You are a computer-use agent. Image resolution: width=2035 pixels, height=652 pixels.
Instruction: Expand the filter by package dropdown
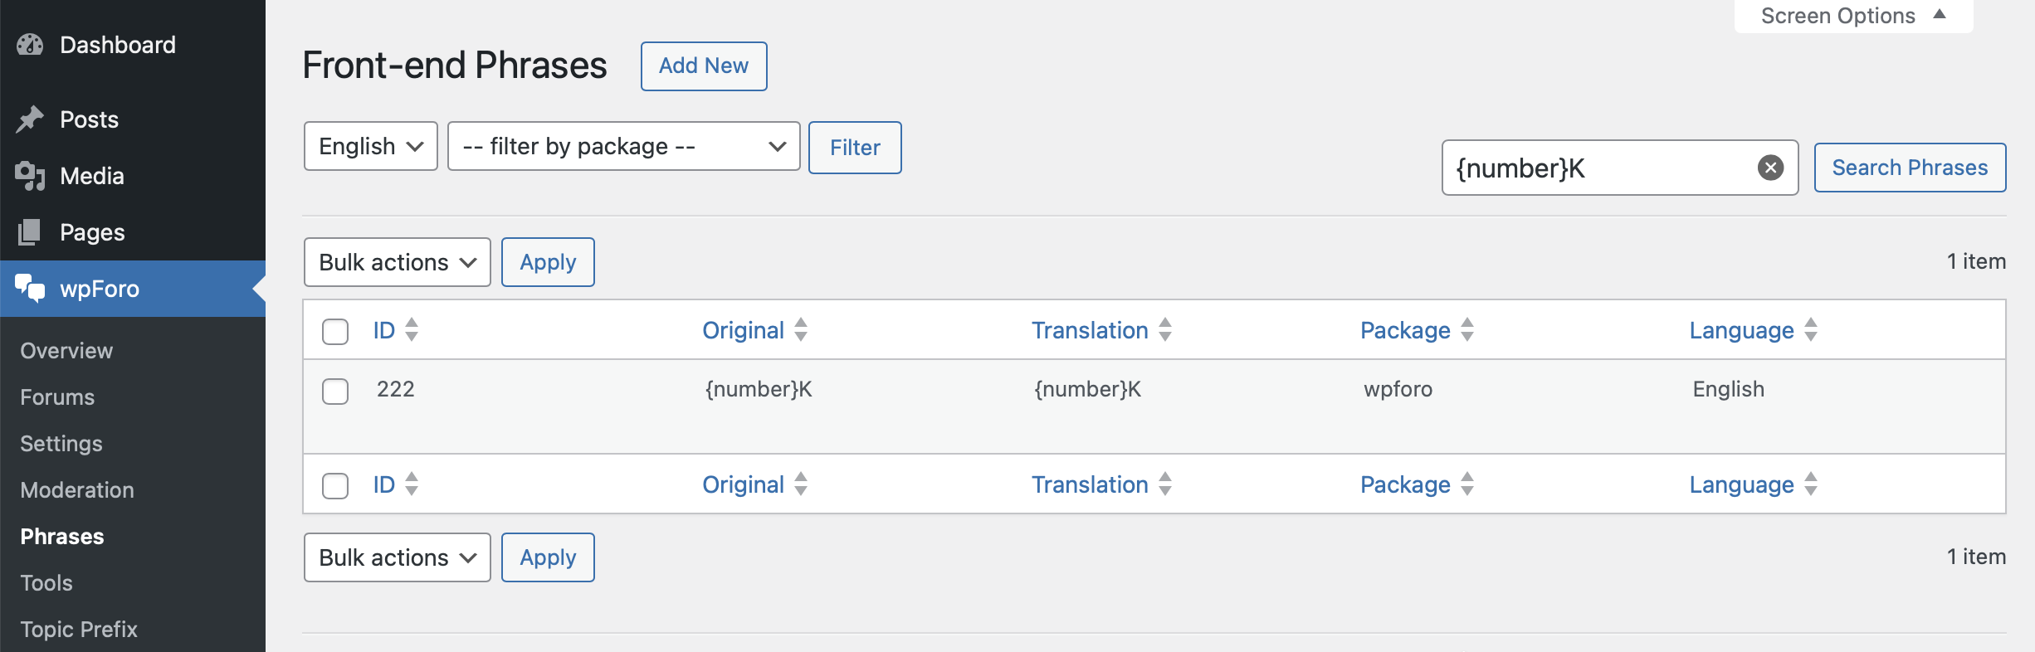623,147
